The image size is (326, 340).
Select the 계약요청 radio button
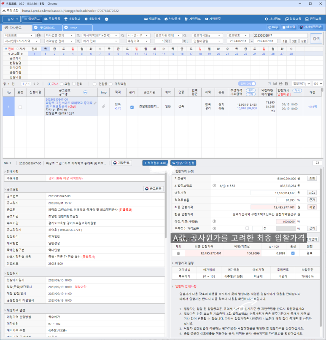pos(111,84)
